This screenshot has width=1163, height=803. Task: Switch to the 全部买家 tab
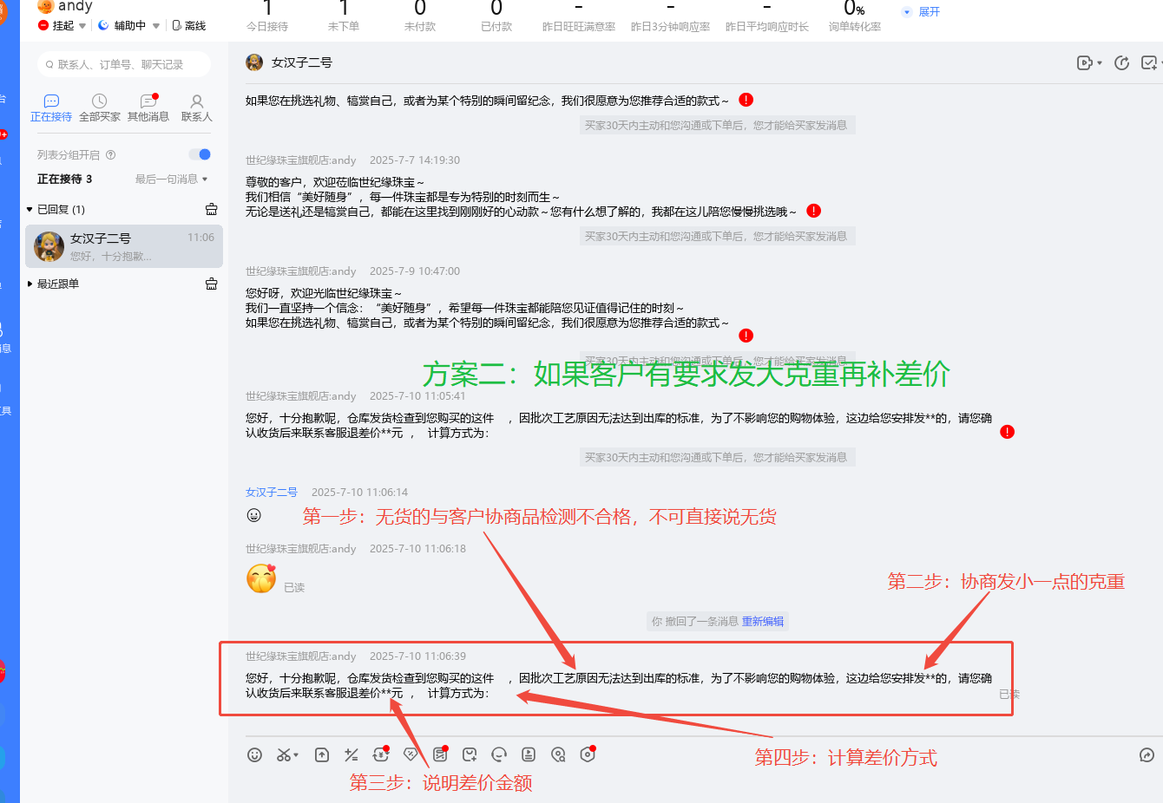click(x=100, y=108)
